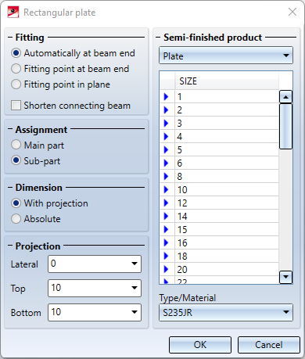305x359 pixels.
Task: Click the size list scrollbar thumb
Action: [x=285, y=127]
